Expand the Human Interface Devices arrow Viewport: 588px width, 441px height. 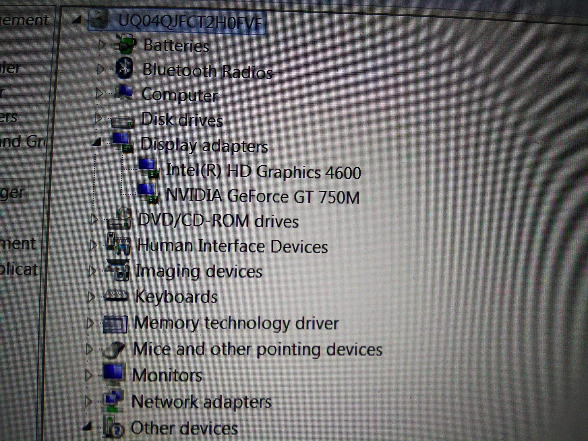tap(93, 245)
